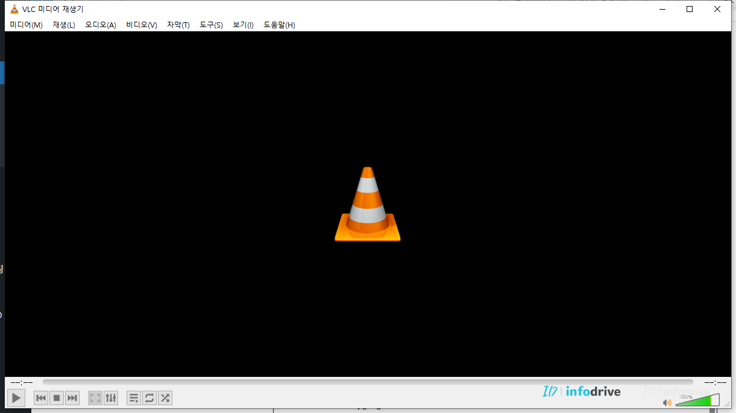Open the 오디오(A) menu
The image size is (736, 413).
pos(101,25)
